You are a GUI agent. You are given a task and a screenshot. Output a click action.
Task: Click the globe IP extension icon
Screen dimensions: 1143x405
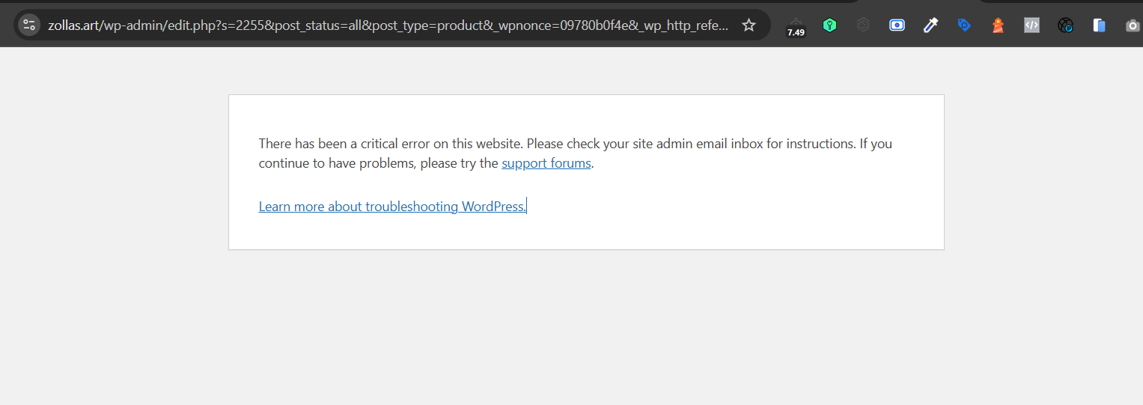(x=1065, y=25)
